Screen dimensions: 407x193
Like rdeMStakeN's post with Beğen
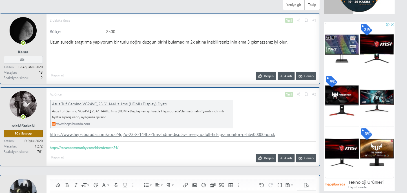tap(266, 158)
